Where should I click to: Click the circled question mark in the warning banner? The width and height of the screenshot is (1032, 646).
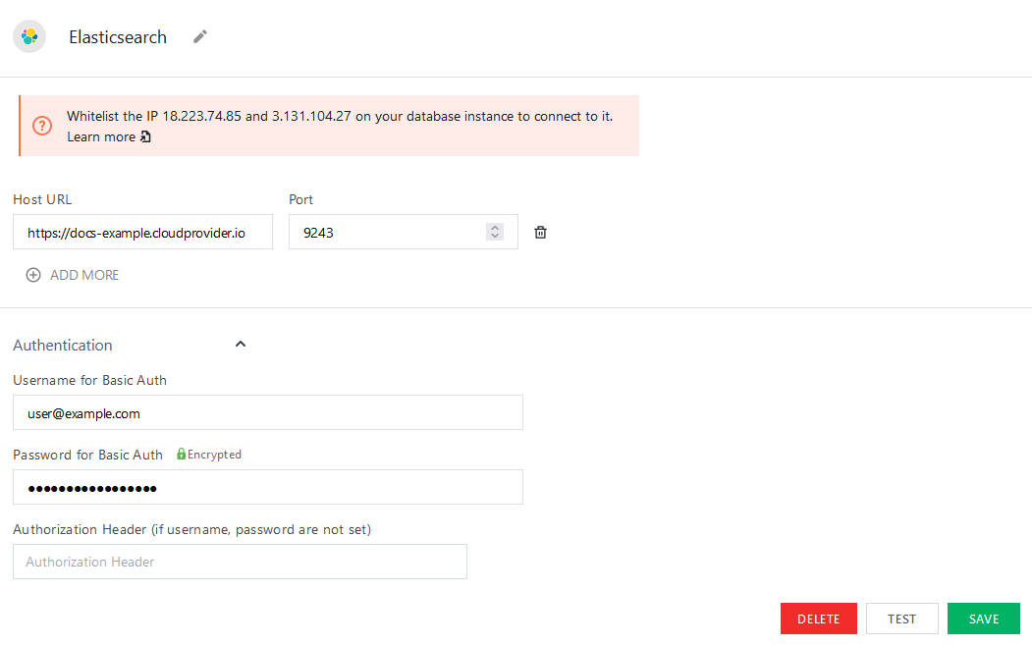coord(41,126)
